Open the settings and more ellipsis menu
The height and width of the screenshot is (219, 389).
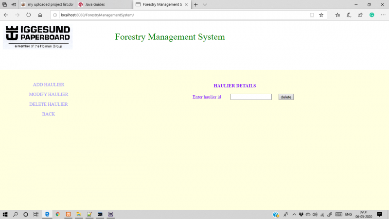pos(383,15)
